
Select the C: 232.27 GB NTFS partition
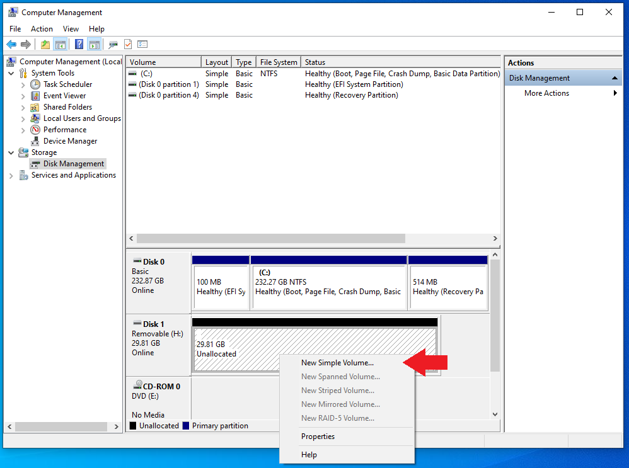click(x=328, y=287)
